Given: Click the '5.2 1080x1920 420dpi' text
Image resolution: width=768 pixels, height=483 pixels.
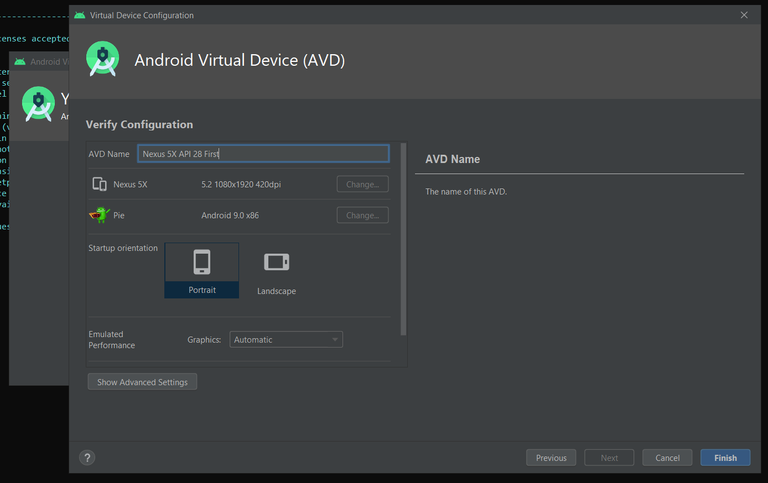Looking at the screenshot, I should pyautogui.click(x=241, y=184).
